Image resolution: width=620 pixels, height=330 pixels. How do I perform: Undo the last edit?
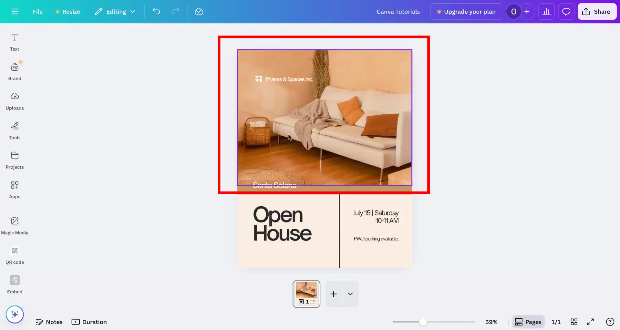click(156, 11)
